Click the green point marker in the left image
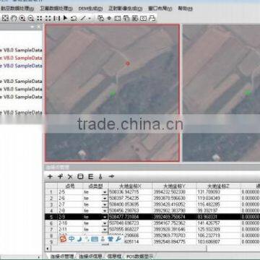 click(x=112, y=93)
